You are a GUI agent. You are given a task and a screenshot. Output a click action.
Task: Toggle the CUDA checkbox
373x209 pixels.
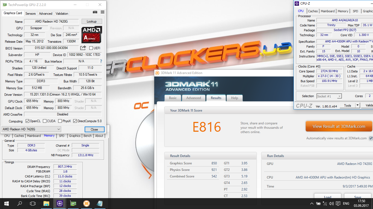44,121
